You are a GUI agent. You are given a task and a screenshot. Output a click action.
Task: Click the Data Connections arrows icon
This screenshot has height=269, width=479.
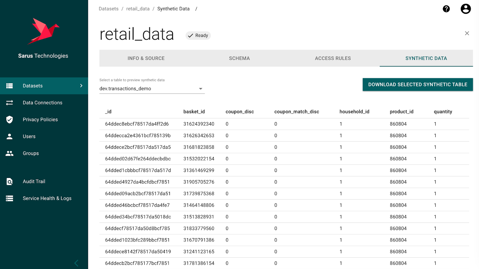tap(10, 103)
